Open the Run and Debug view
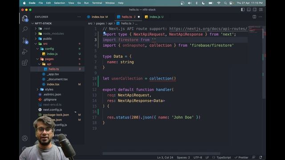This screenshot has height=160, width=285. click(x=25, y=52)
